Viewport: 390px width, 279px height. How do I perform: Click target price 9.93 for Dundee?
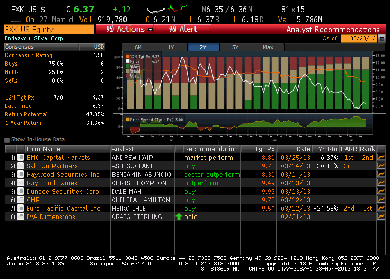click(268, 191)
